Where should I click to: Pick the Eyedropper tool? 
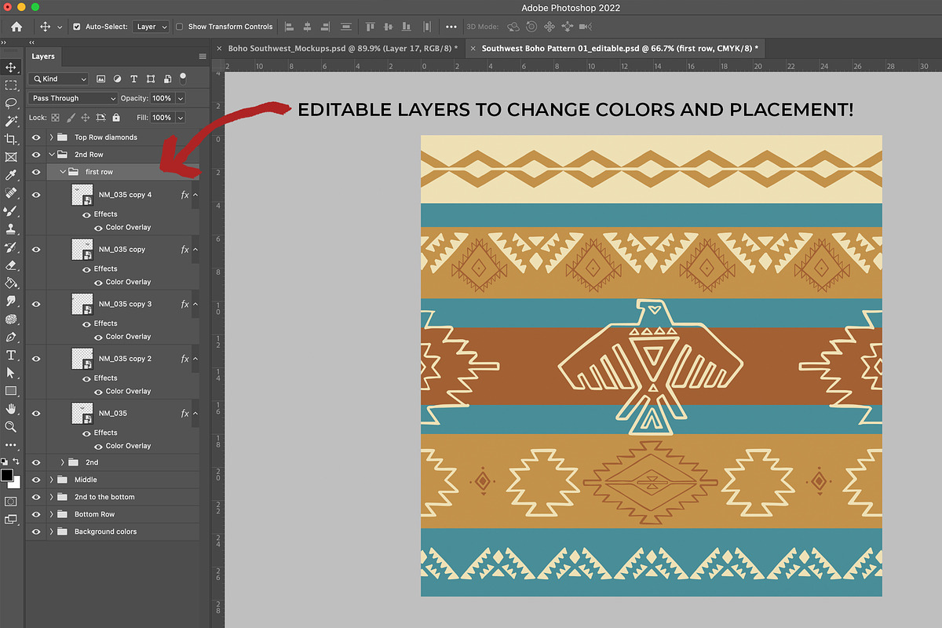11,175
